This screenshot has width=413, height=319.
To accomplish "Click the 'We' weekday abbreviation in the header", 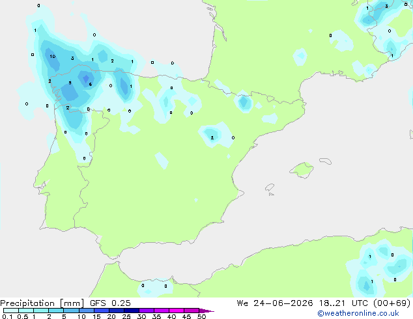I will 242,303.
